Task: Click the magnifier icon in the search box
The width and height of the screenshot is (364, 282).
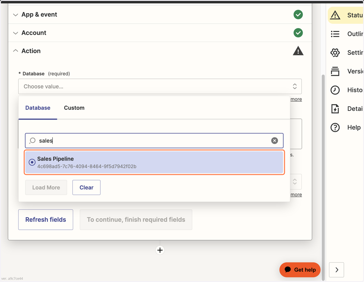Action: [x=32, y=141]
